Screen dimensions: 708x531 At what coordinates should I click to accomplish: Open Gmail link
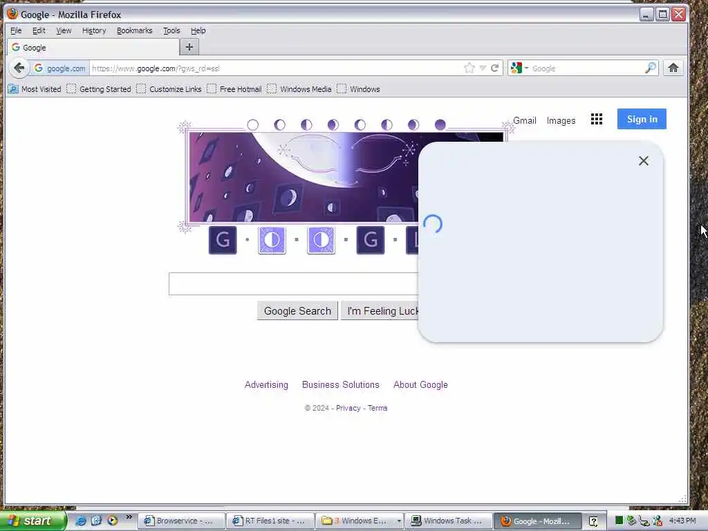(525, 120)
